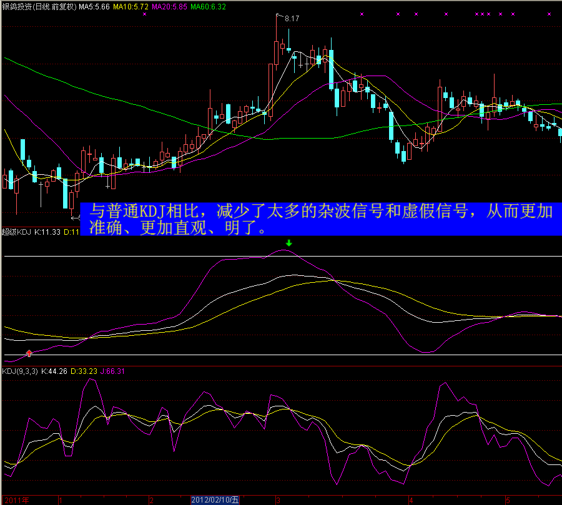Click month 5 marker on the time axis

(x=508, y=500)
